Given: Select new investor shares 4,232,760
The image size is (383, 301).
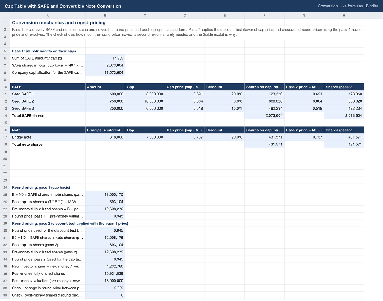Looking at the screenshot, I should 105,266.
